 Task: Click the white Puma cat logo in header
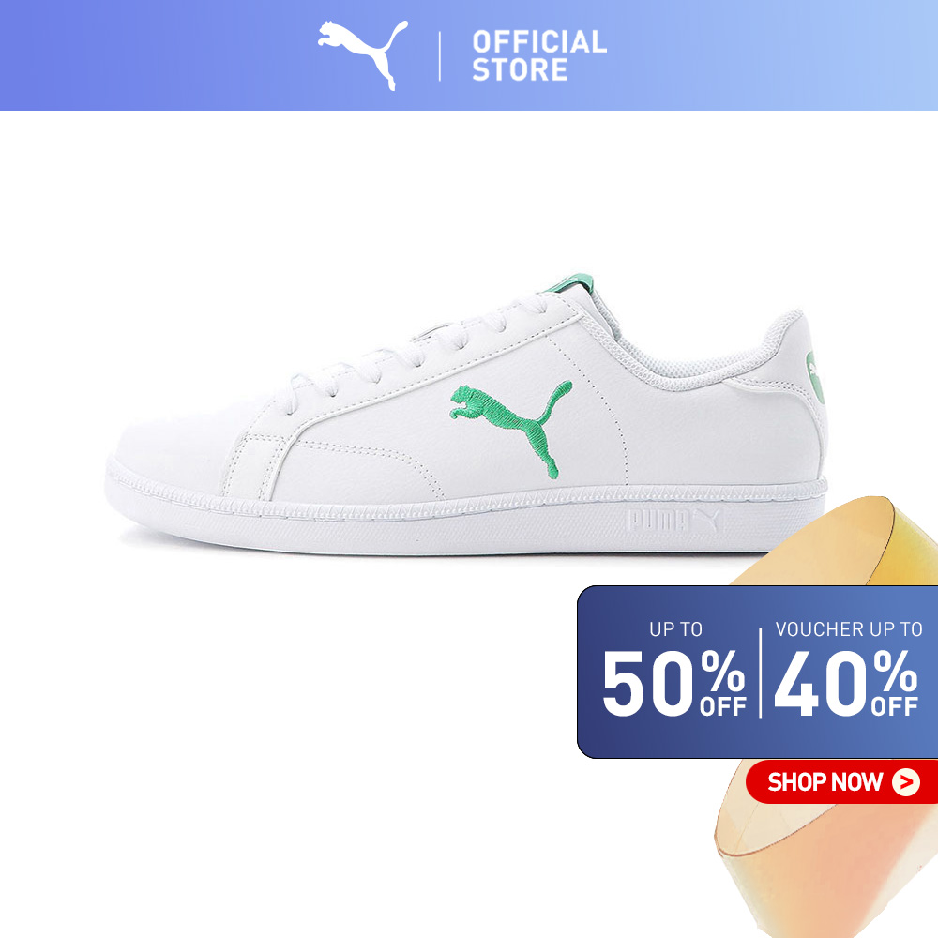pyautogui.click(x=362, y=55)
